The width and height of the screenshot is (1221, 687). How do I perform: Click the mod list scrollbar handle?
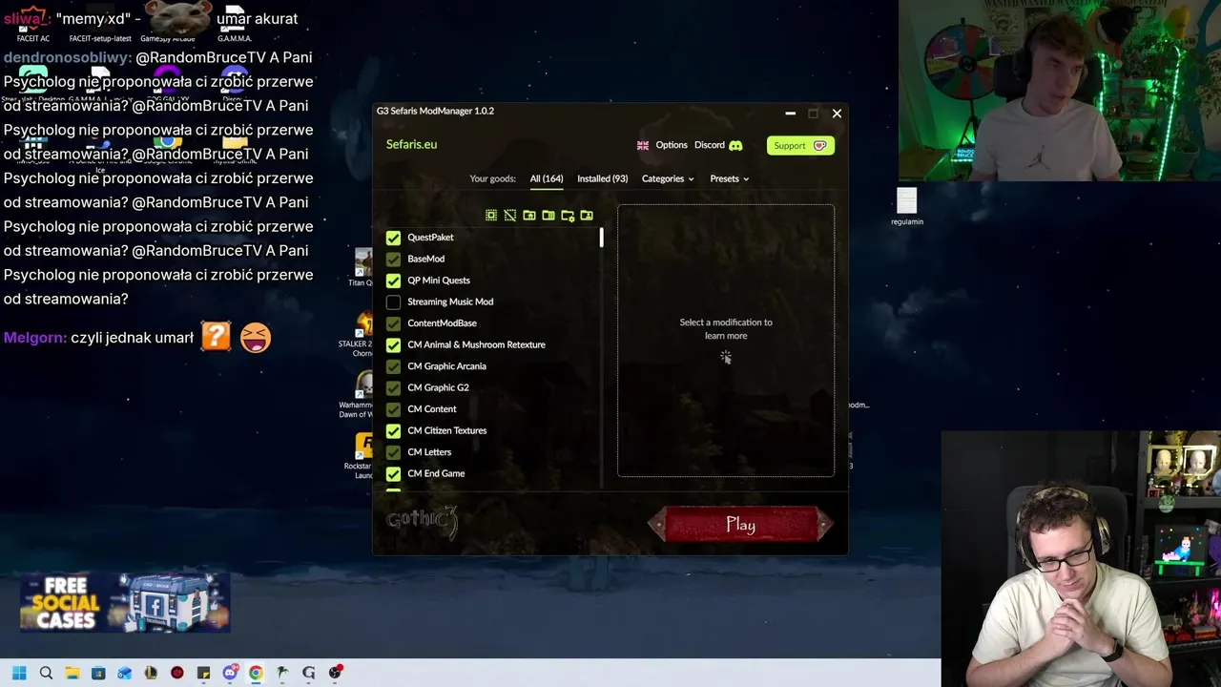point(601,238)
